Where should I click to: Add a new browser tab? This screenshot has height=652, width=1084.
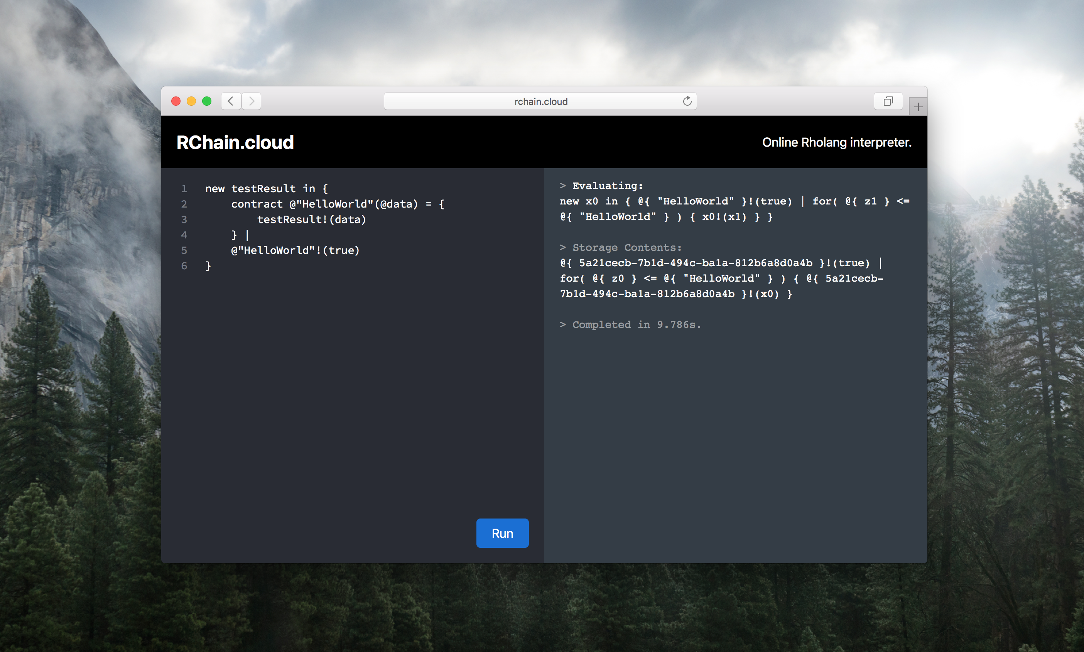[x=918, y=107]
